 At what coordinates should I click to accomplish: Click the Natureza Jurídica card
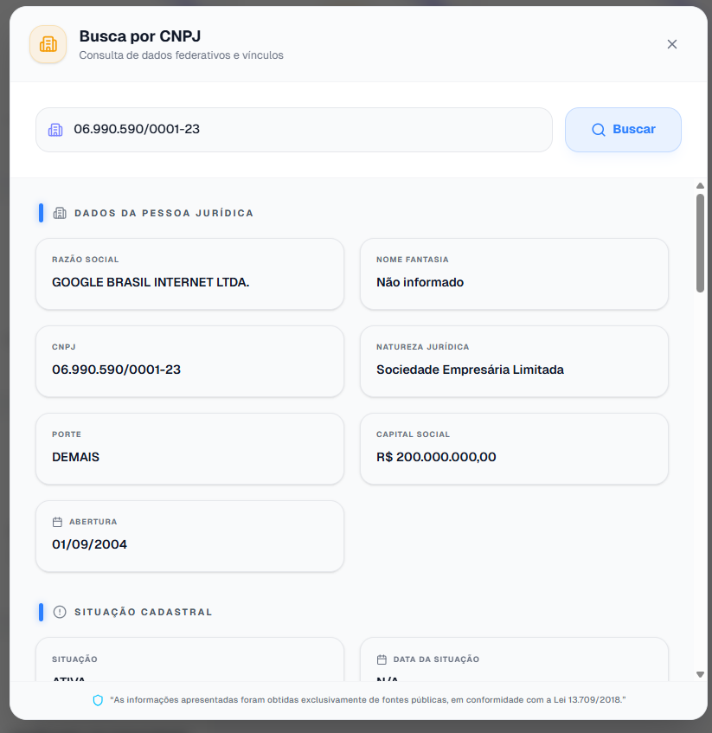514,361
